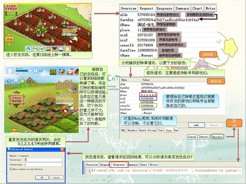Select the masked thief tool
Viewport: 246px width, 184px height.
coord(60,49)
